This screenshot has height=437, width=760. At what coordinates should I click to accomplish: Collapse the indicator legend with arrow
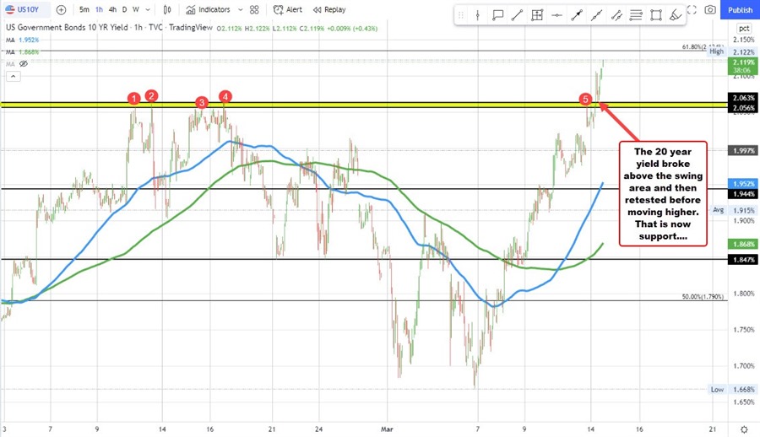click(12, 76)
